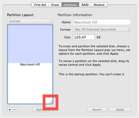Expand the Mac OS Extended (Journaled) format menu
The width and height of the screenshot is (139, 118).
[102, 29]
